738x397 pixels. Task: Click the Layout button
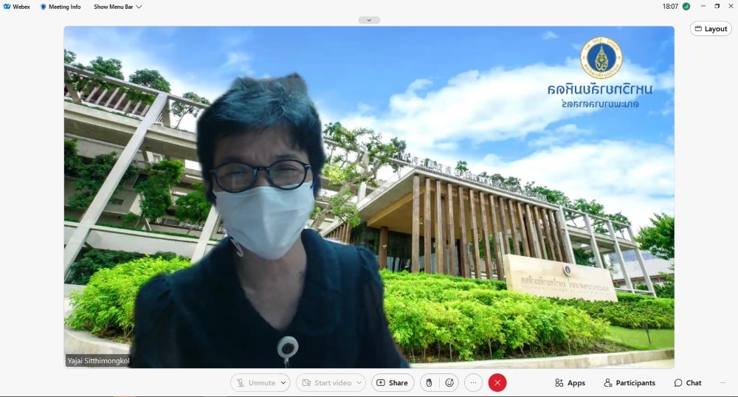[x=711, y=29]
